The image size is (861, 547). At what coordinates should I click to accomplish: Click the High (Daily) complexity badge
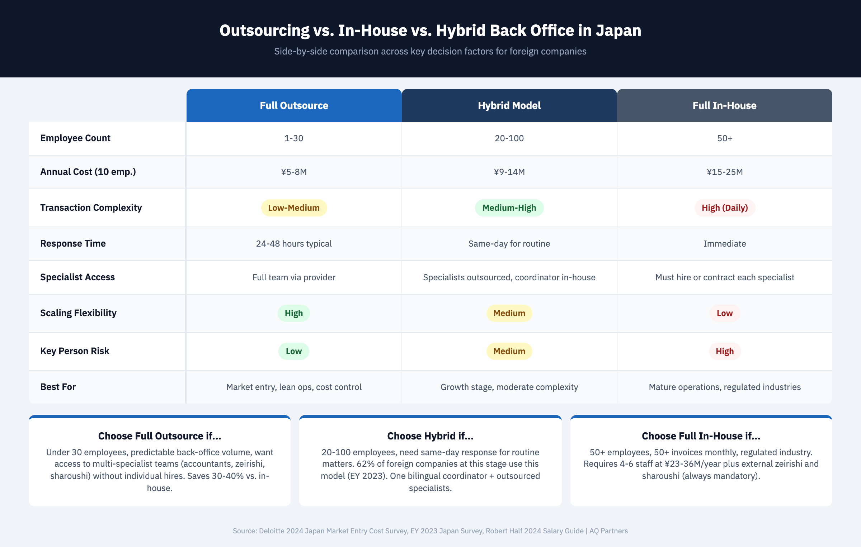click(x=724, y=208)
